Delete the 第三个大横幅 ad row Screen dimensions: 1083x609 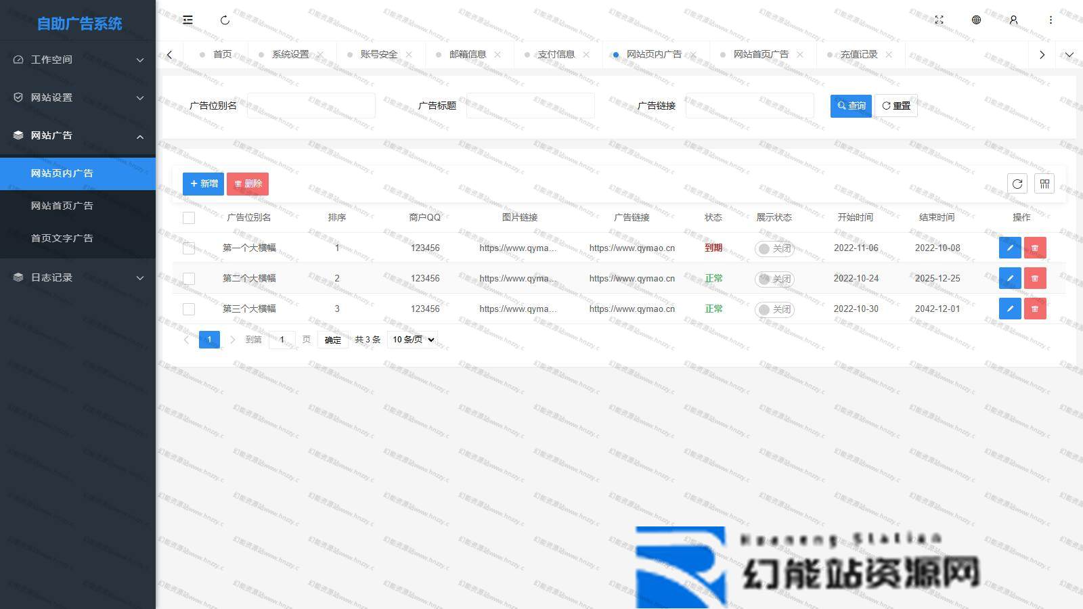[x=1034, y=309]
